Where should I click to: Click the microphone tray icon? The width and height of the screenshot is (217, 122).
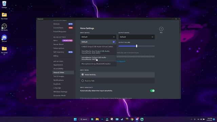(195, 119)
